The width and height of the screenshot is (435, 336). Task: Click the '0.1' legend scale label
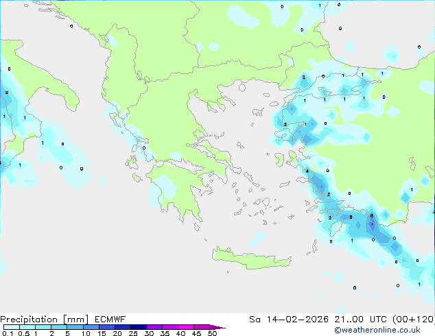click(x=8, y=333)
